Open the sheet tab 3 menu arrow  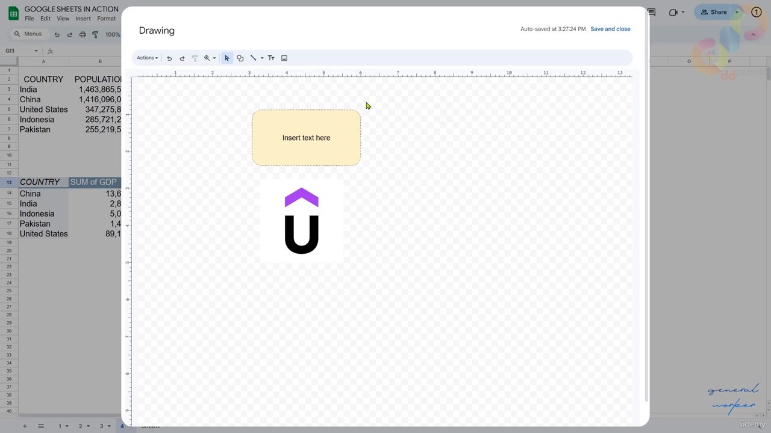(x=109, y=426)
